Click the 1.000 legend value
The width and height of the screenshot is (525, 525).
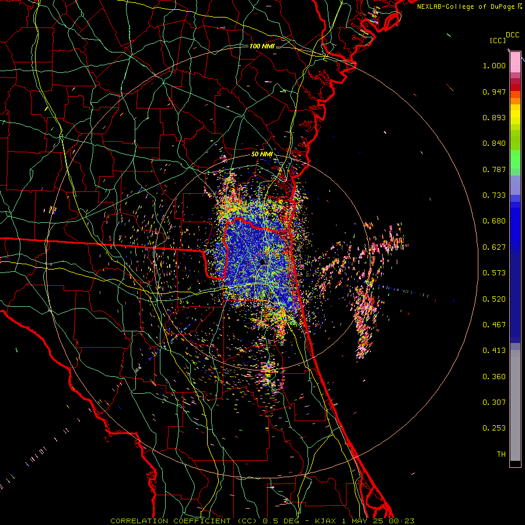(494, 65)
